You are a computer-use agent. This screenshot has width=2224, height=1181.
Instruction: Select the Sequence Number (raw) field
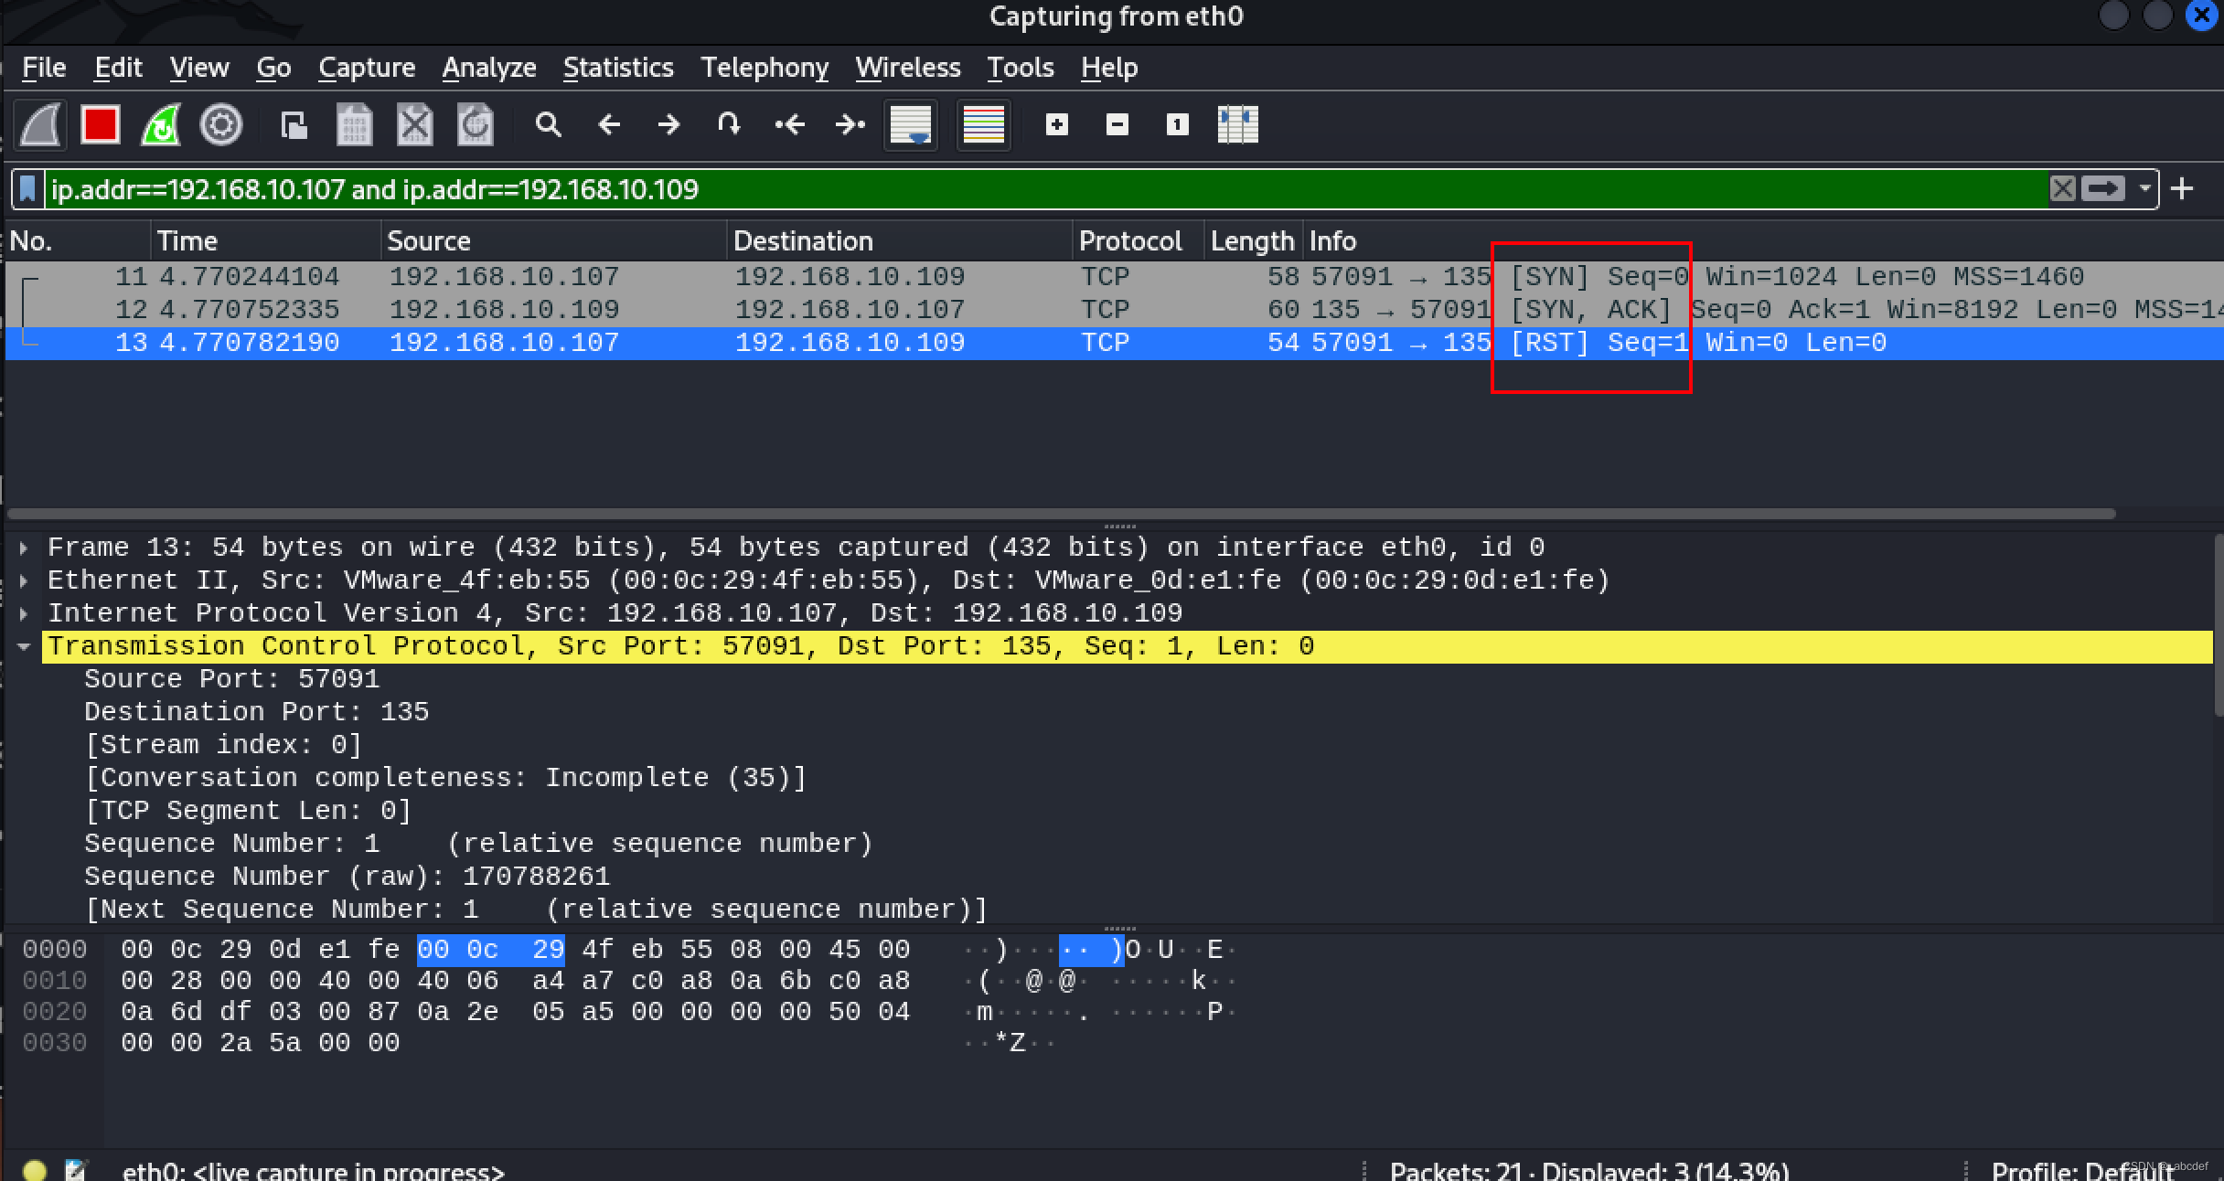click(347, 877)
